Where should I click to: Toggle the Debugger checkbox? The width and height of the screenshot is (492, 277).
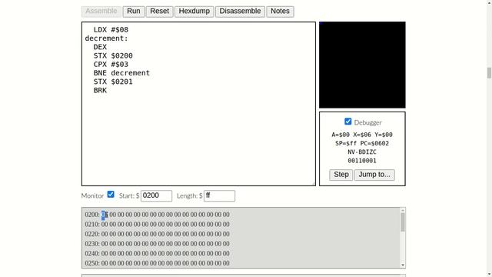[x=347, y=122]
